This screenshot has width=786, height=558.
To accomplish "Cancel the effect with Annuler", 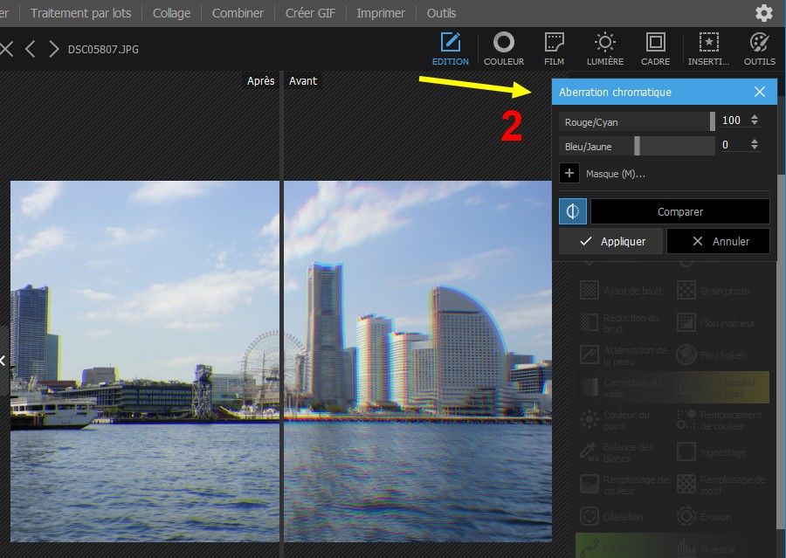I will pyautogui.click(x=718, y=241).
